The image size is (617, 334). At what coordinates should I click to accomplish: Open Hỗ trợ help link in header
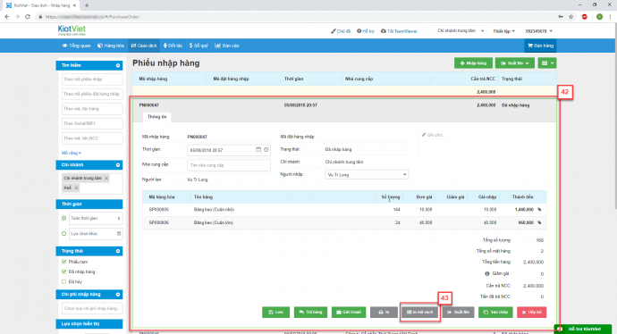[x=365, y=31]
